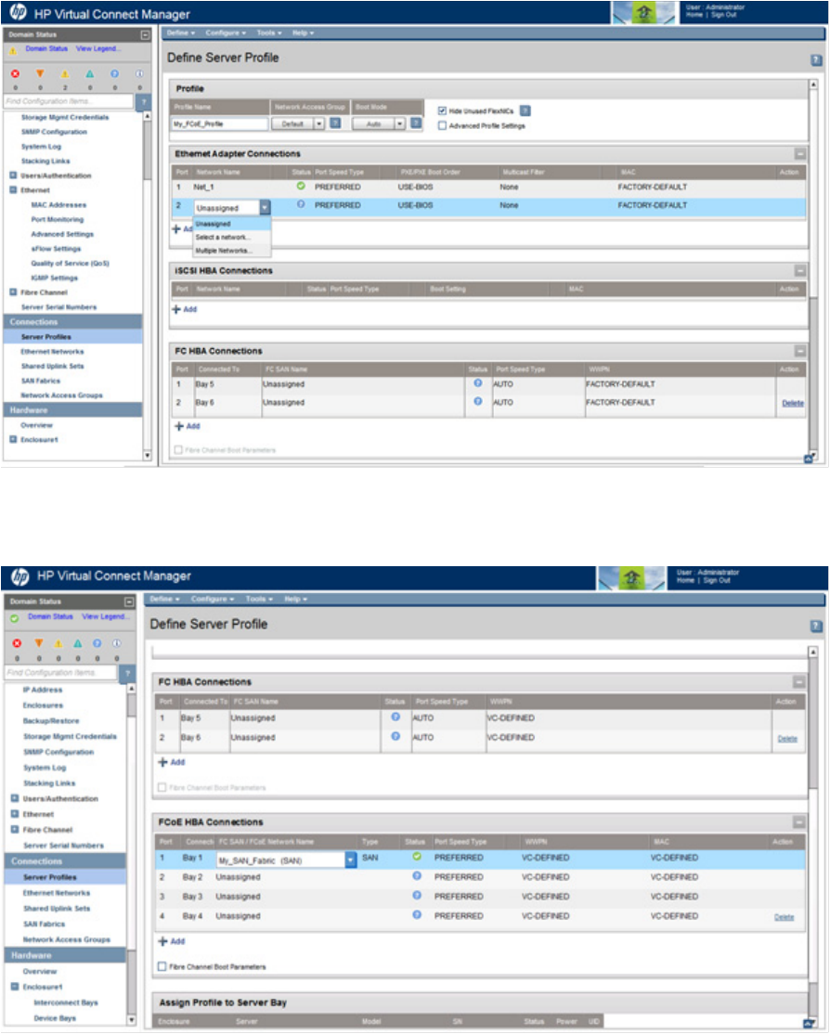Expand the Fibre Channel tree node in the top window
This screenshot has height=1034, width=830.
click(x=13, y=292)
